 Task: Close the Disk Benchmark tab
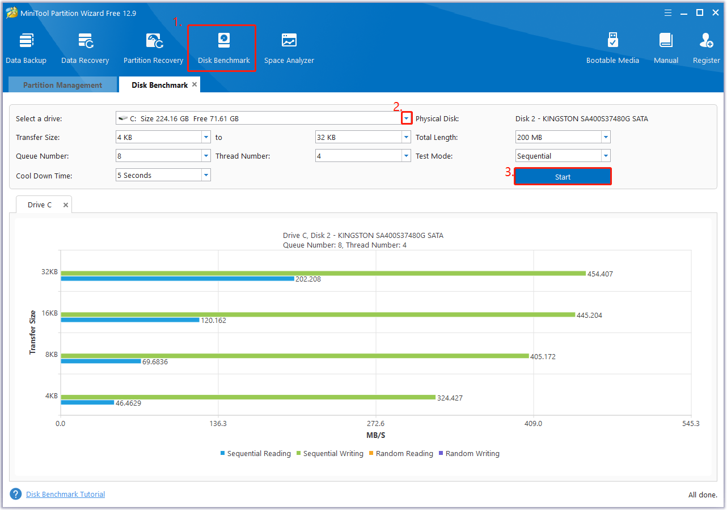click(x=195, y=84)
